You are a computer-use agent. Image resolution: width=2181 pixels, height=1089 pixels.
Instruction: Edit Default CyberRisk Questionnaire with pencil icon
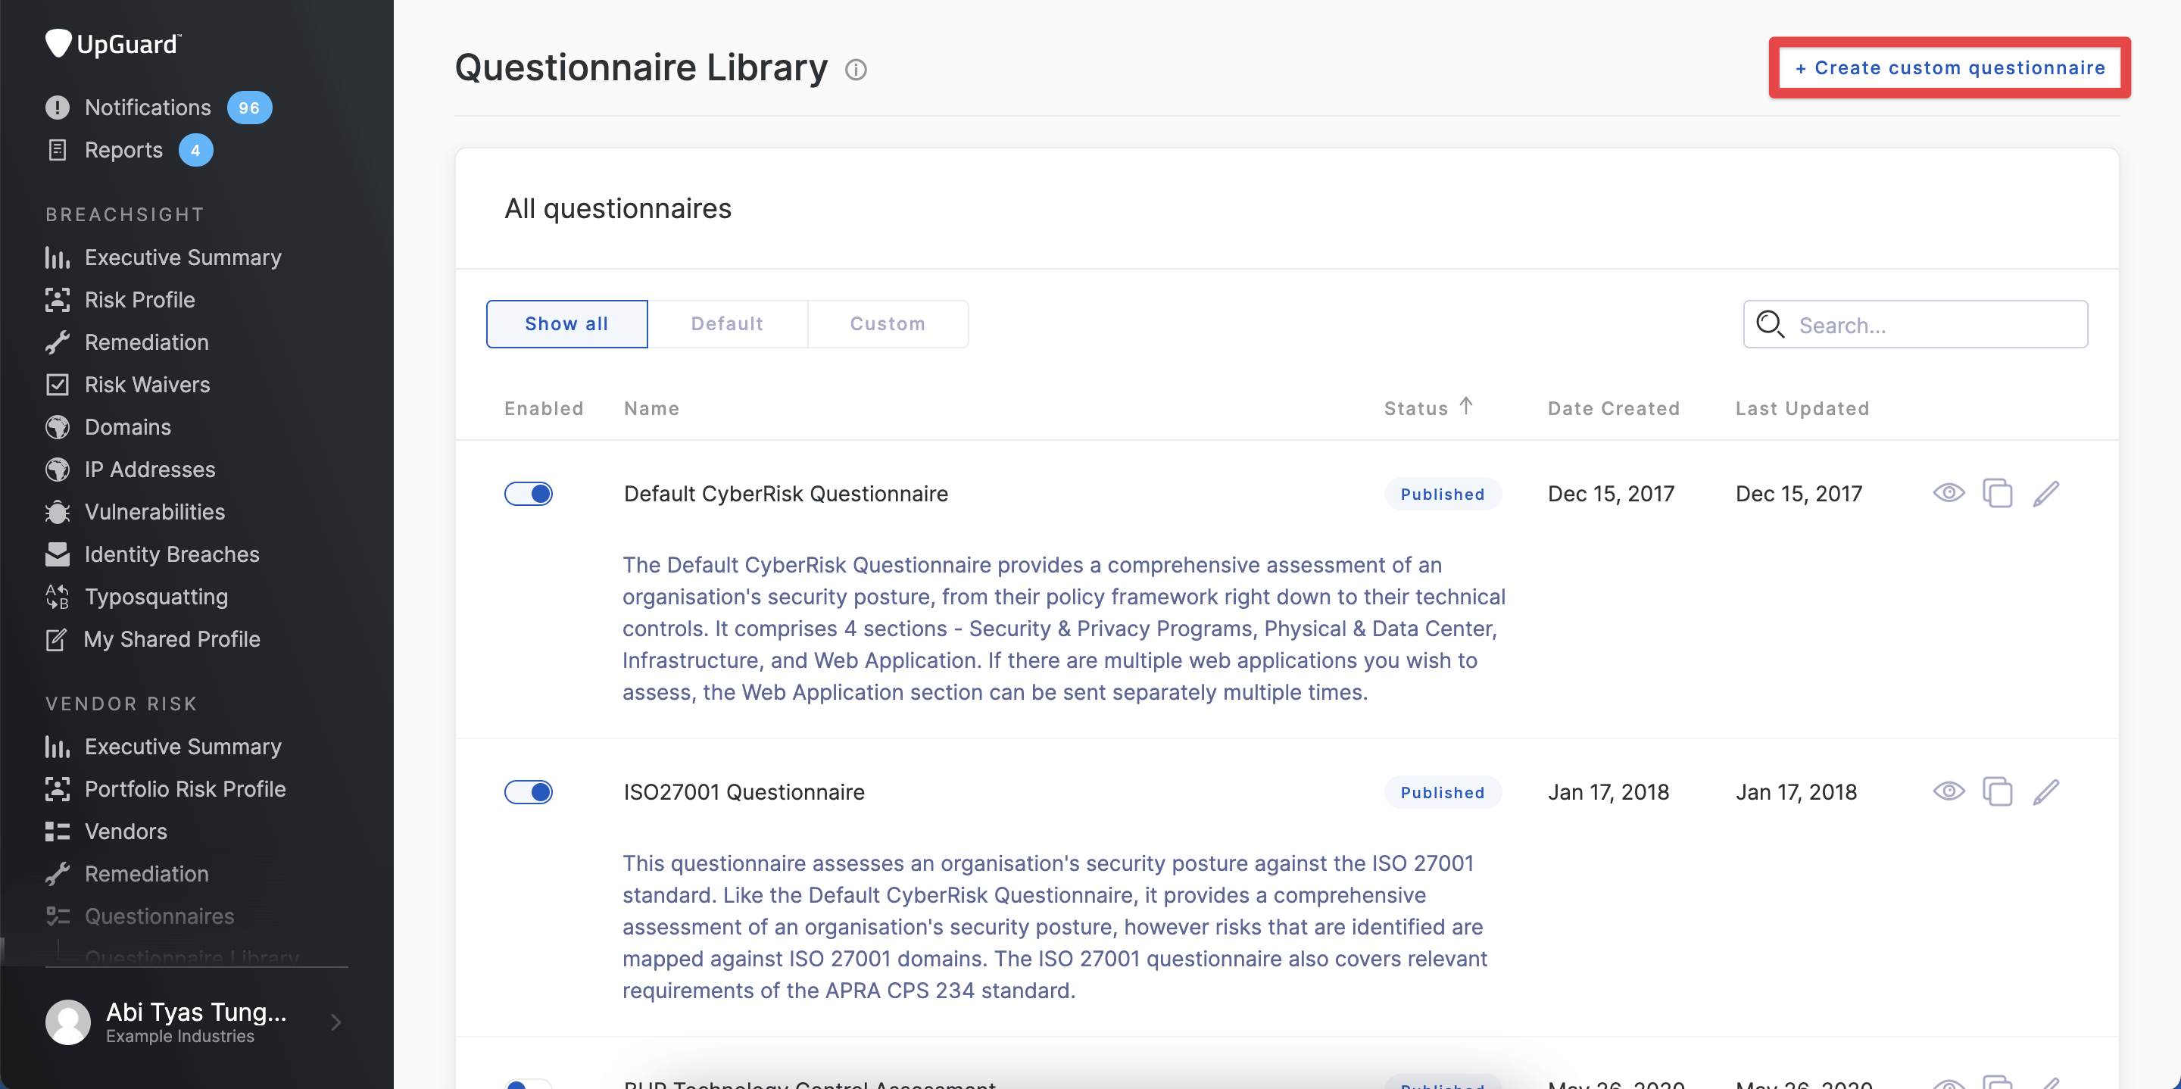2045,493
